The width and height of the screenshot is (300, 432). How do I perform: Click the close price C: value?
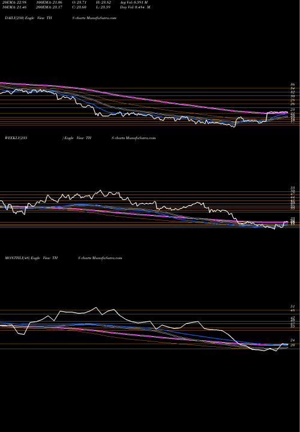[79, 7]
